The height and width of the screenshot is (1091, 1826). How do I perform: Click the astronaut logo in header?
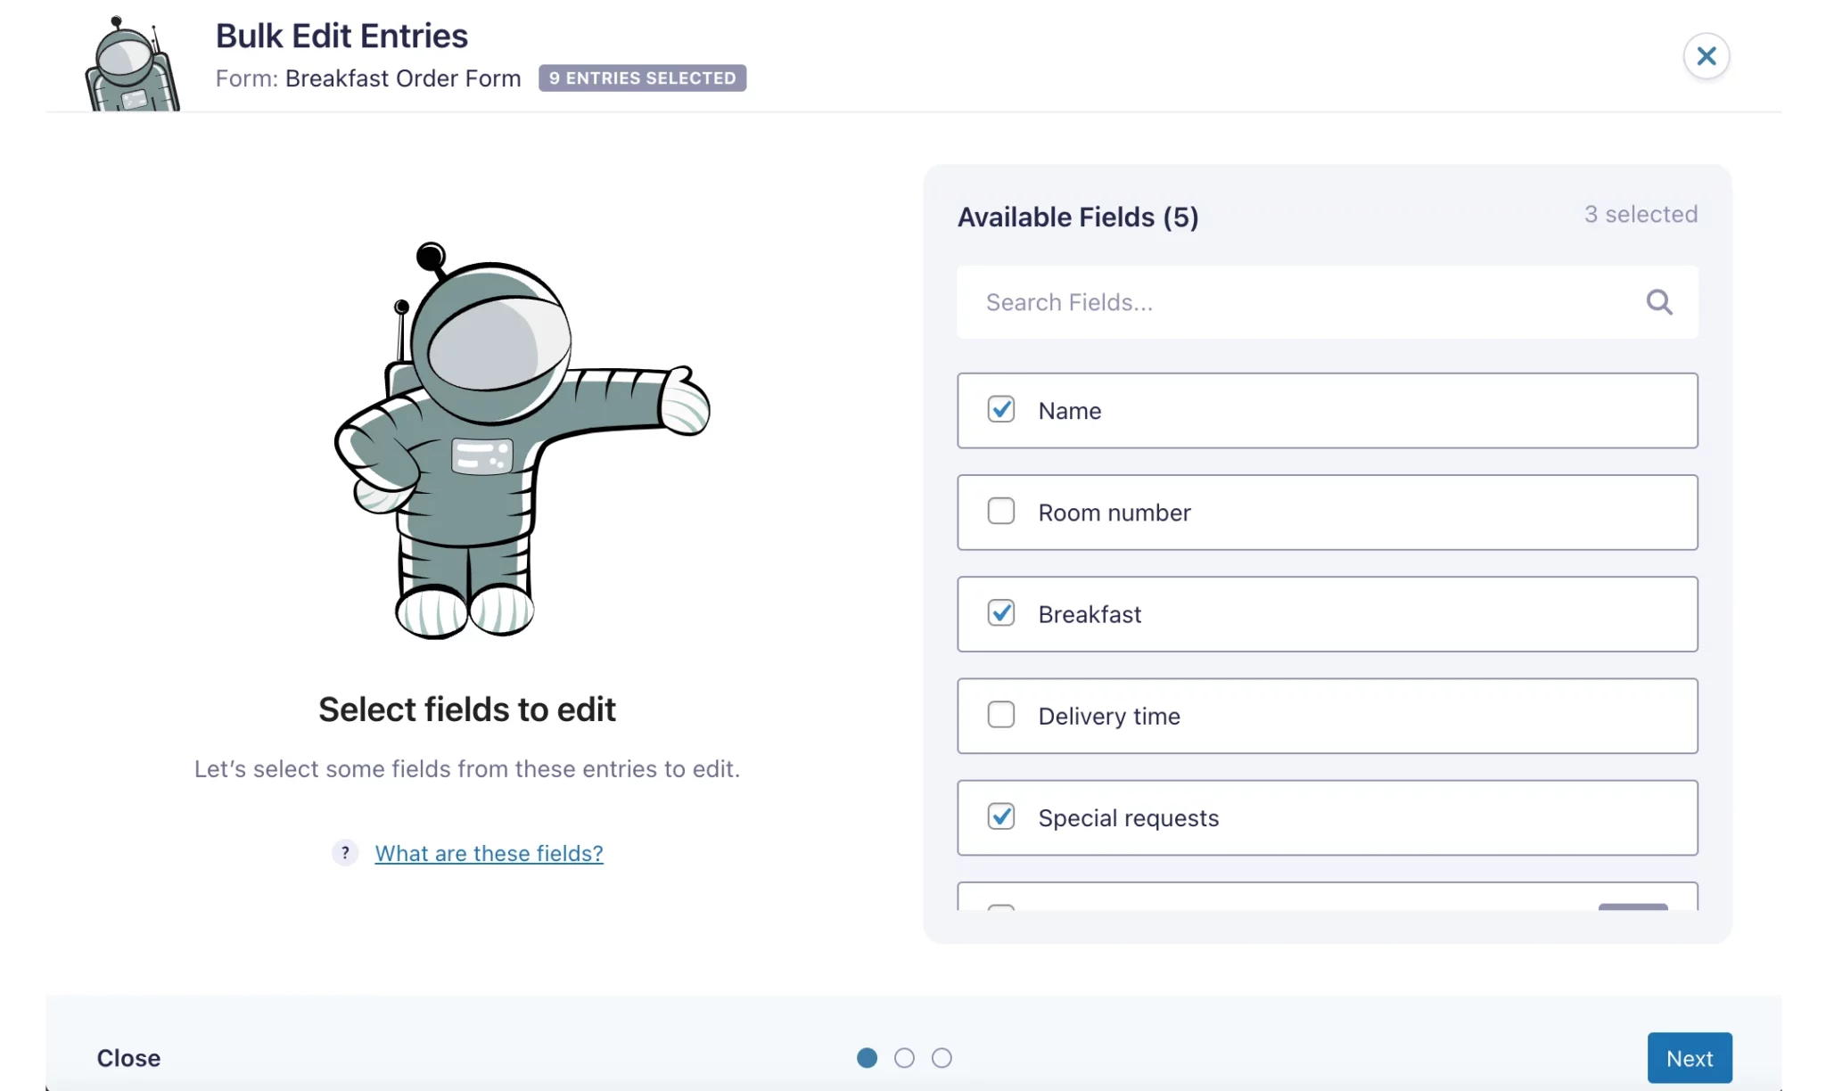coord(133,64)
